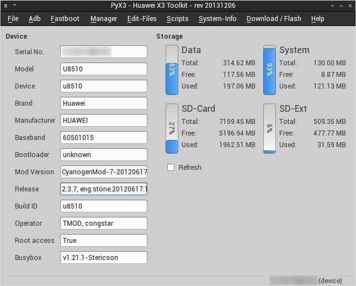The image size is (356, 286).
Task: Click the Manufacturer field showing HUAWEI
Action: [104, 121]
